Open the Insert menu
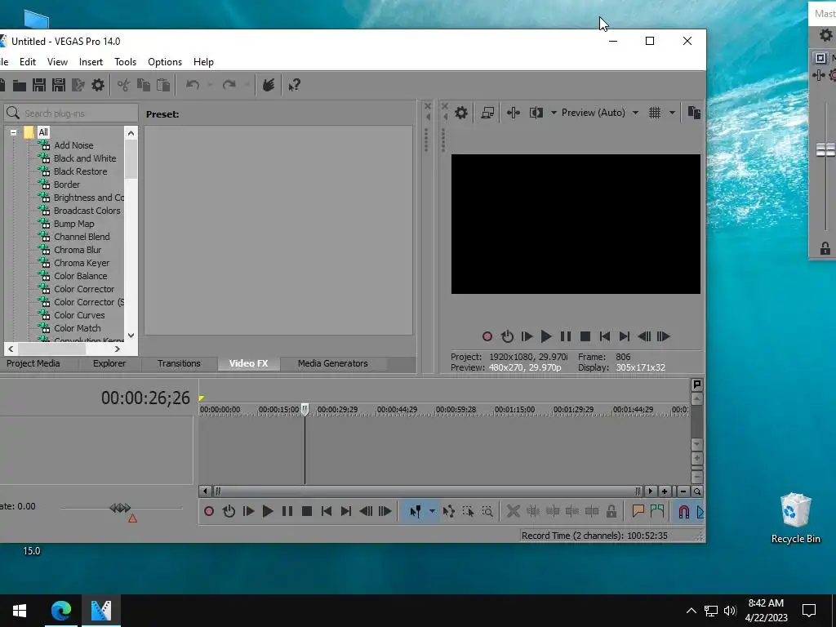The image size is (836, 627). coord(91,62)
